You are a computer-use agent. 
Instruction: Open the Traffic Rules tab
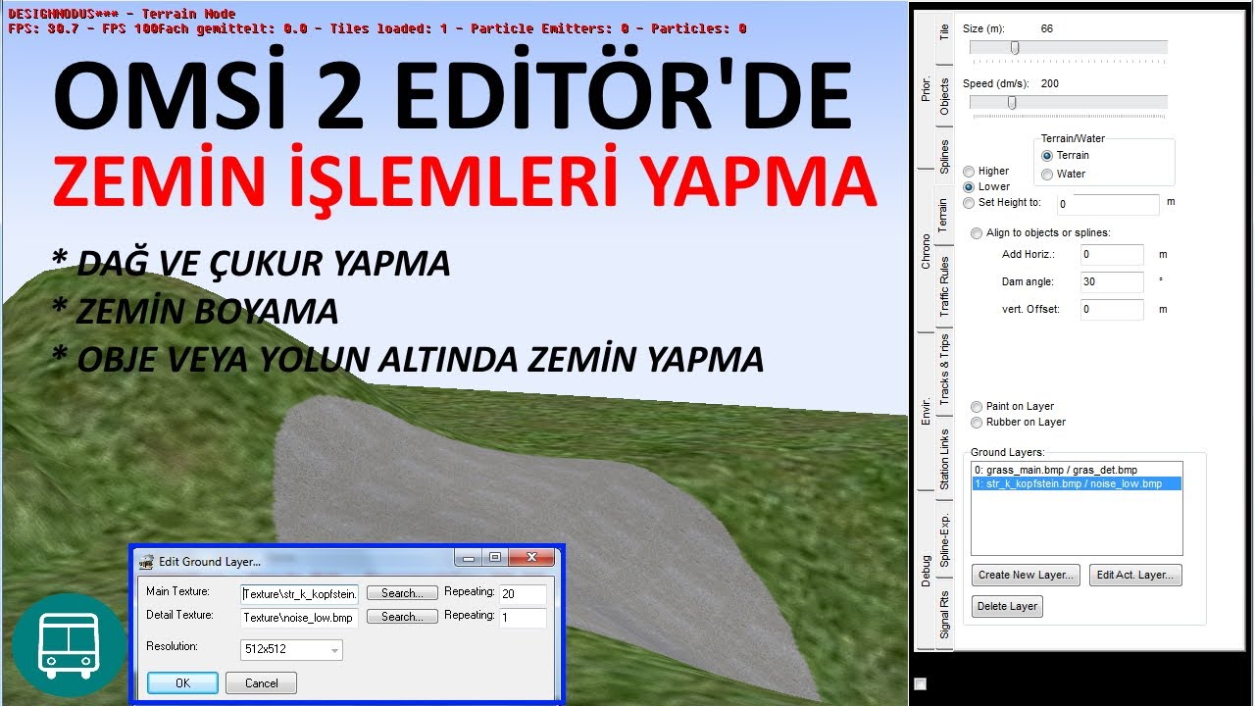click(944, 285)
